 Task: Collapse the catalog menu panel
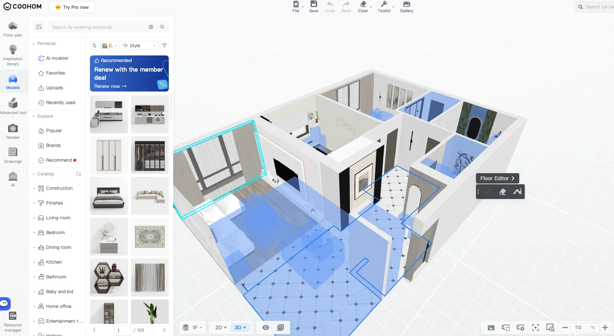tap(39, 27)
